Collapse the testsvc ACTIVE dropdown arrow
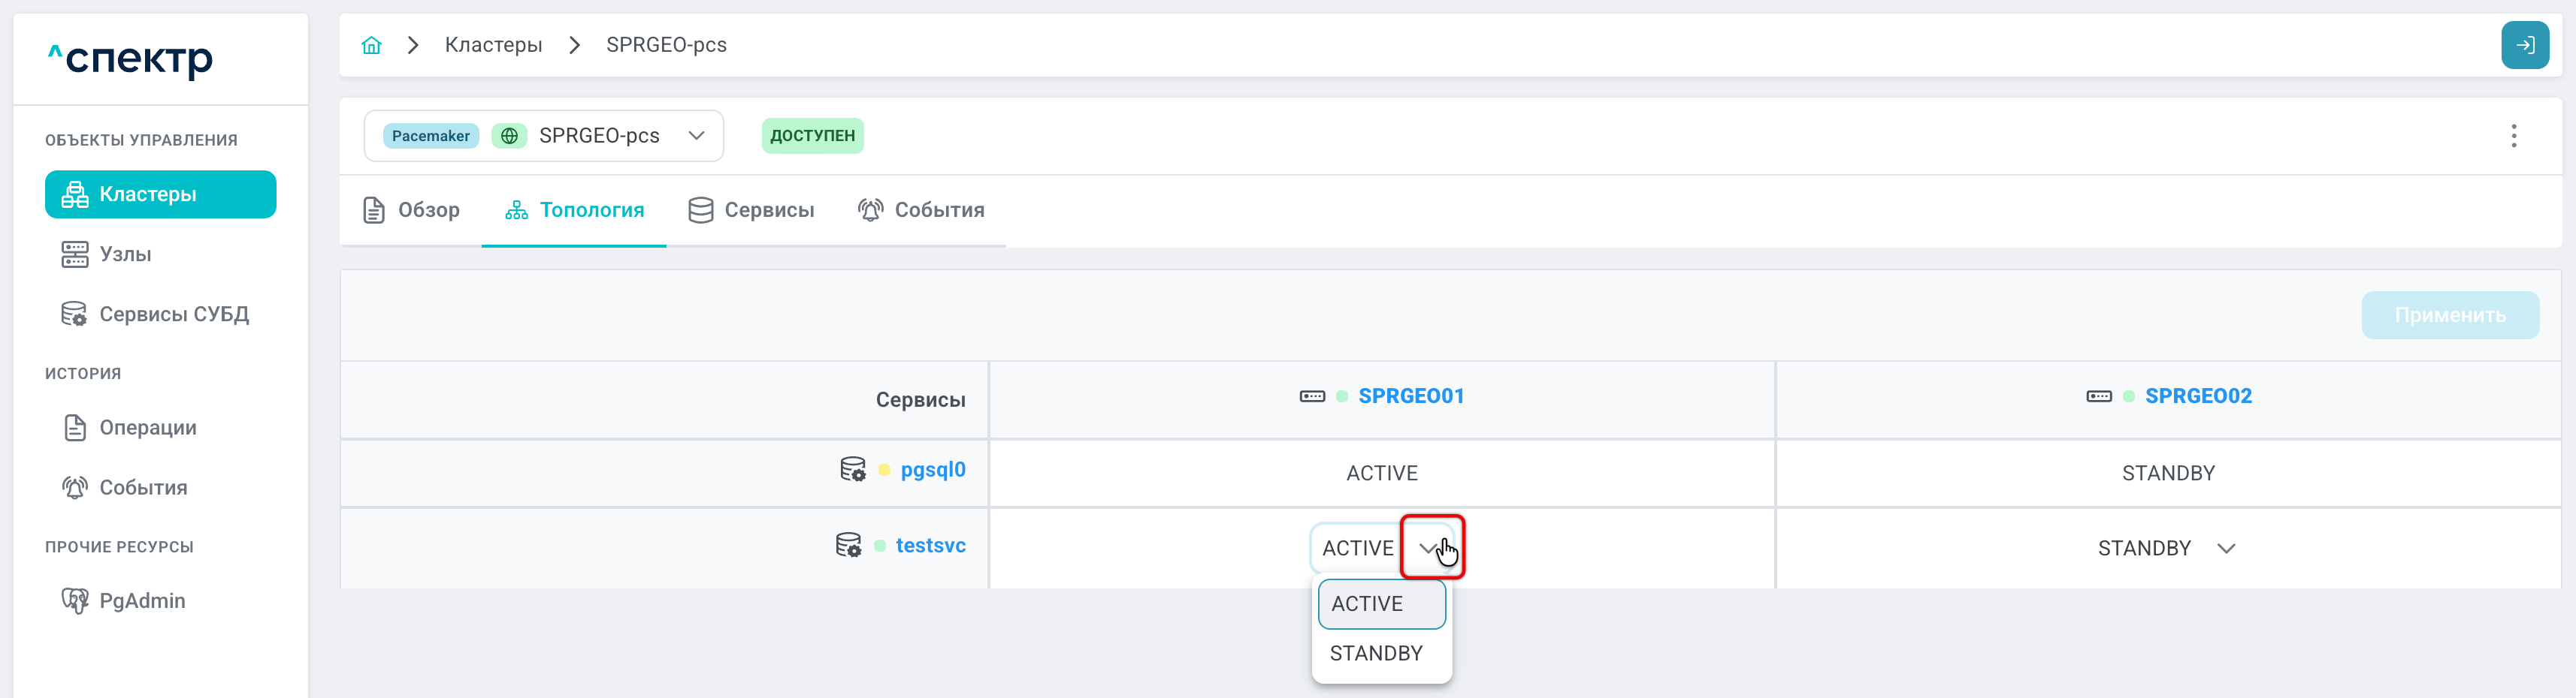The image size is (2576, 698). click(1430, 547)
